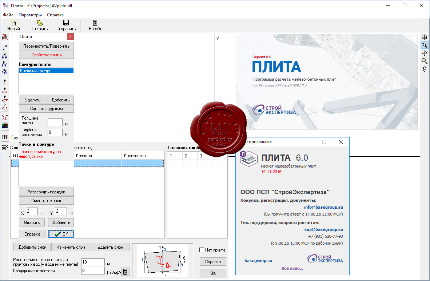This screenshot has width=430, height=281.
Task: Select the pan move arrows tool
Action: [424, 53]
